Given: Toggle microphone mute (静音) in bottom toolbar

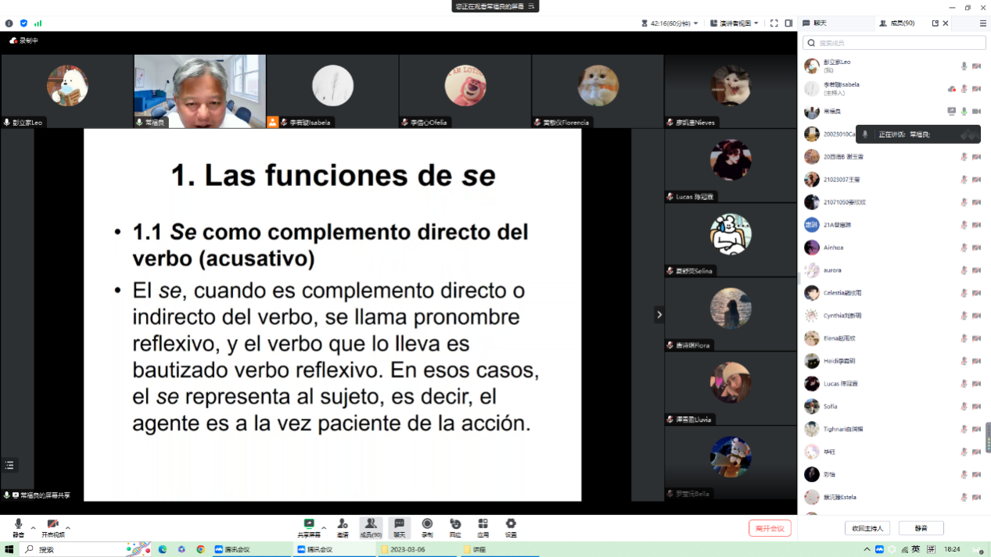Looking at the screenshot, I should pos(18,527).
